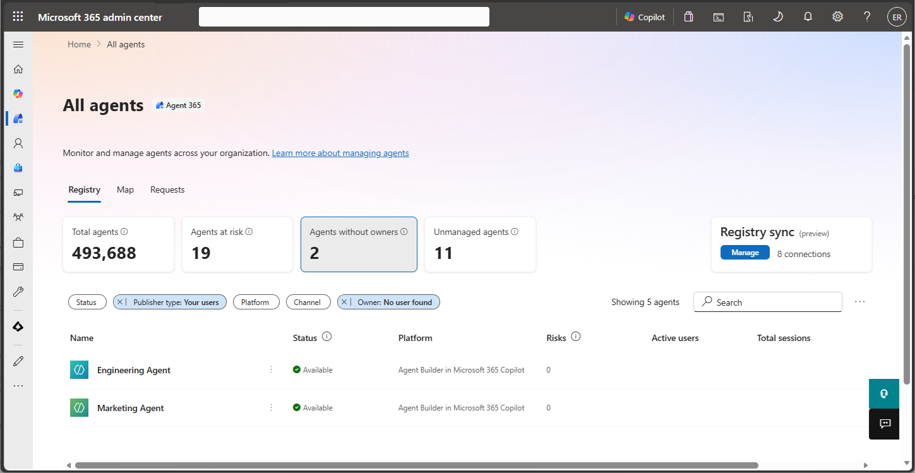Click the pencil customize navigation icon
The height and width of the screenshot is (473, 915).
point(18,361)
